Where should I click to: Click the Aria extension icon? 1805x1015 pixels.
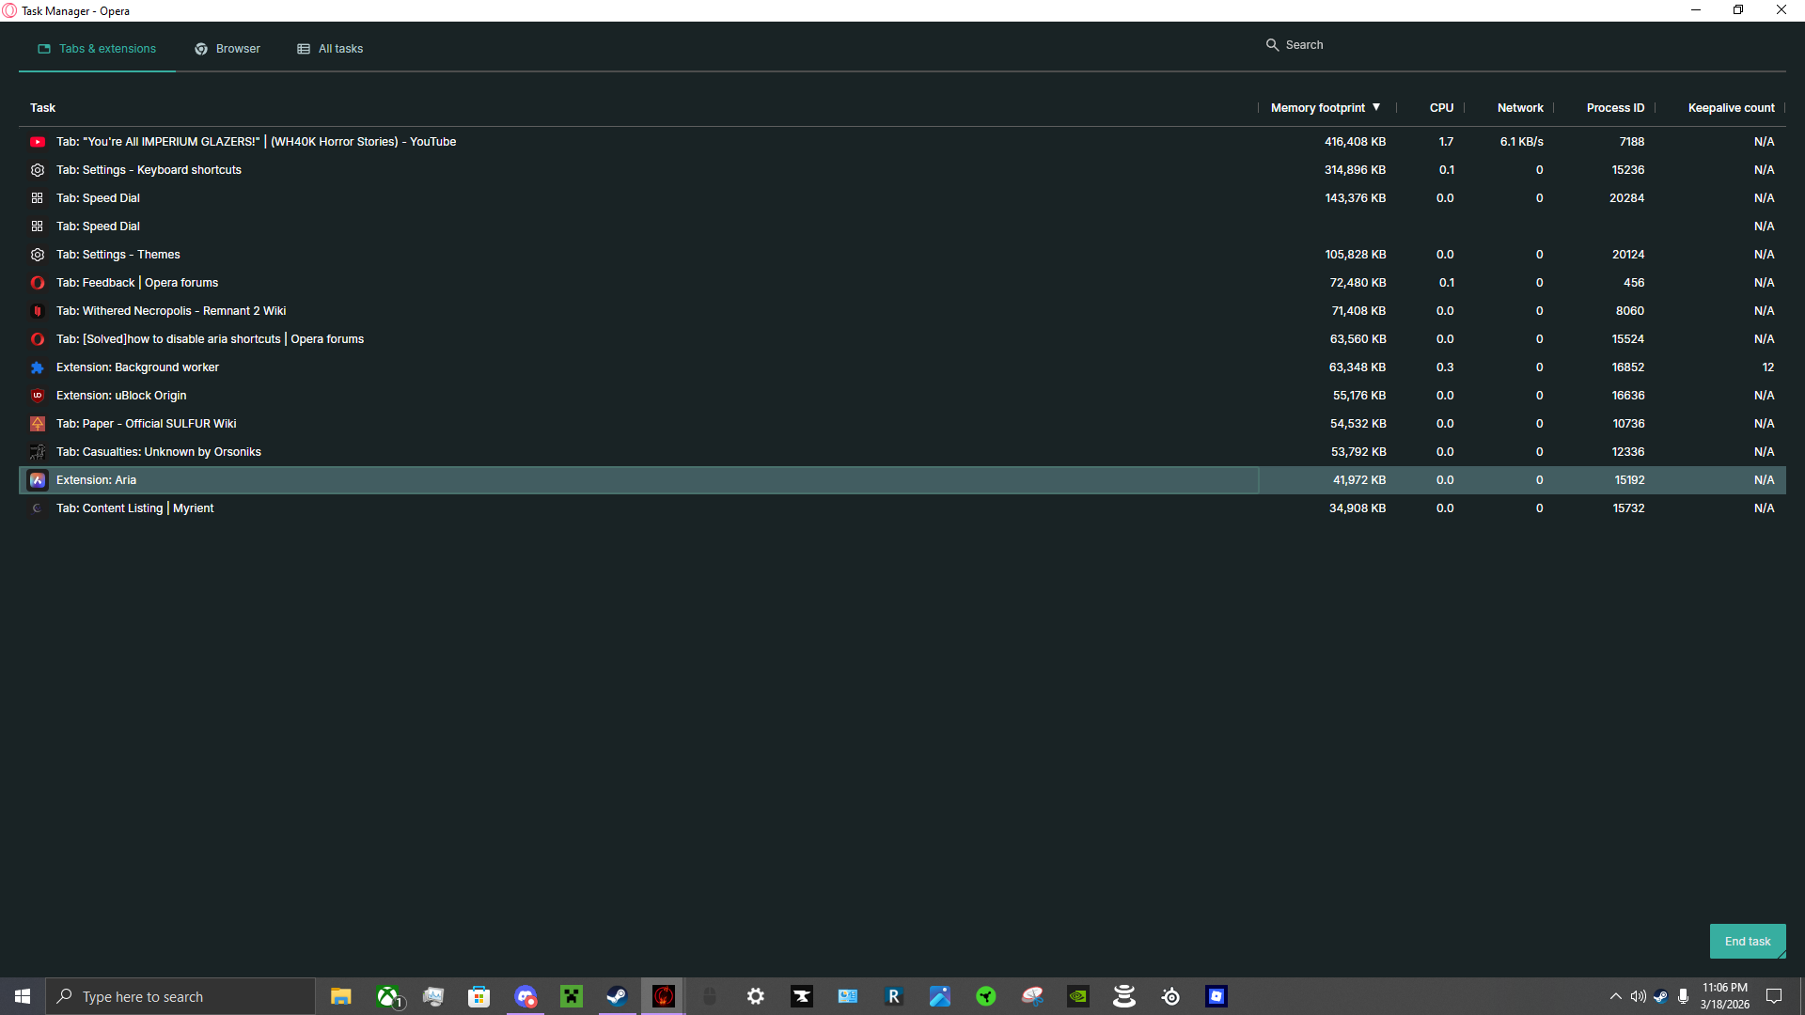tap(38, 480)
